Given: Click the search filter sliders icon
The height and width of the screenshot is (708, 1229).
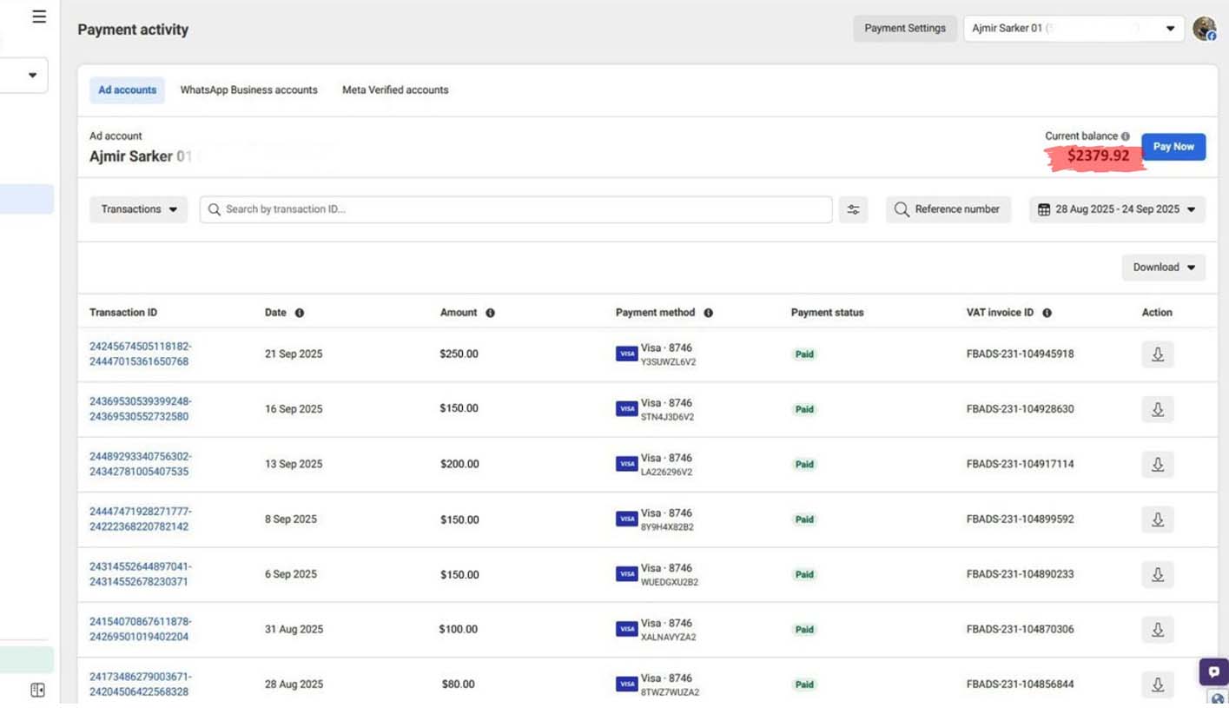Looking at the screenshot, I should tap(853, 209).
